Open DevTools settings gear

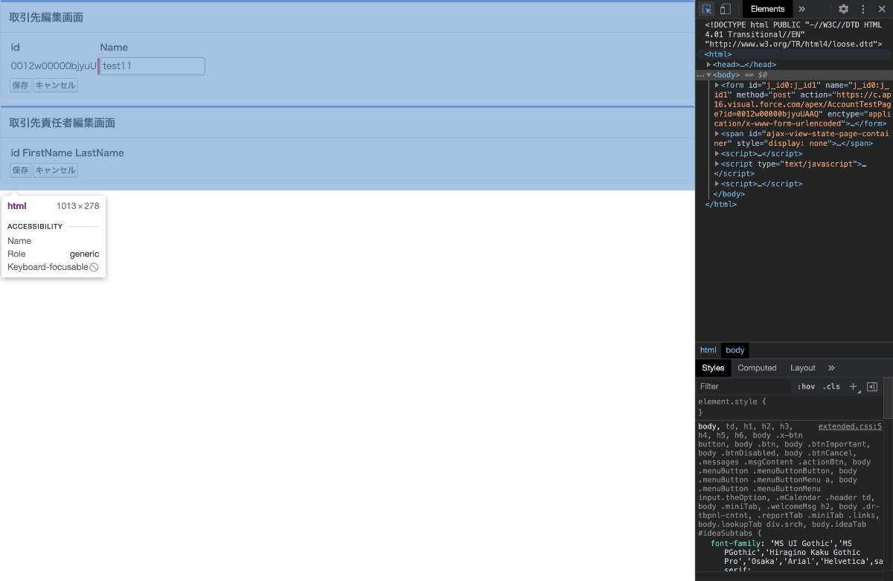[843, 9]
